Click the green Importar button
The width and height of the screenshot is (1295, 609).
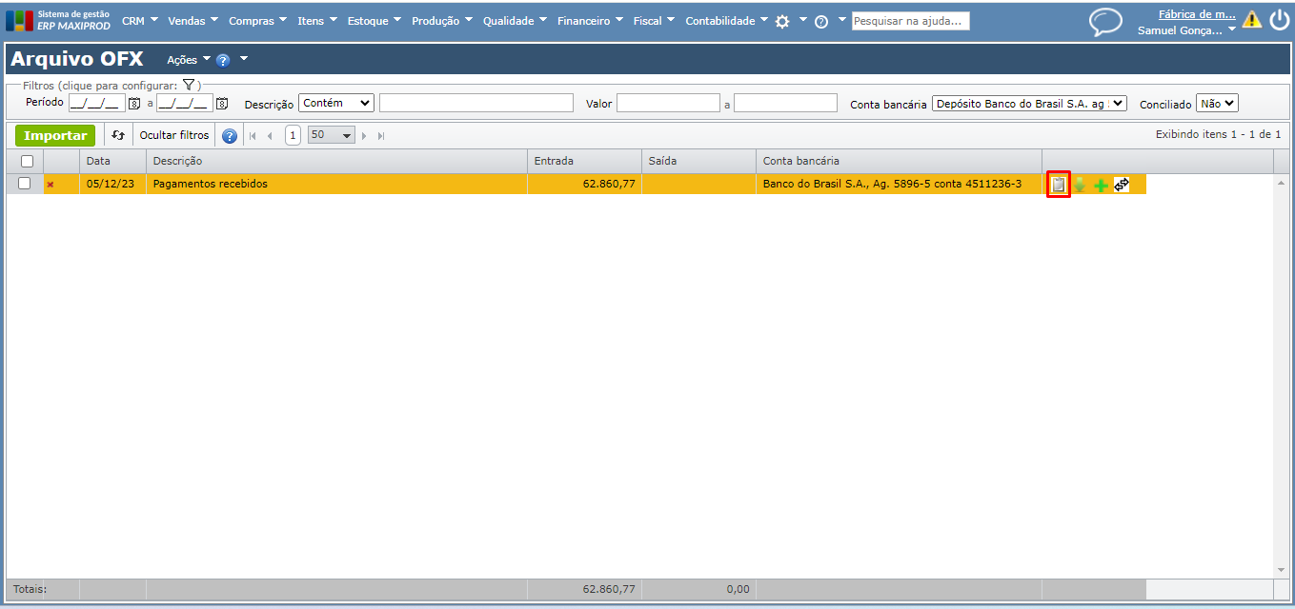(55, 135)
